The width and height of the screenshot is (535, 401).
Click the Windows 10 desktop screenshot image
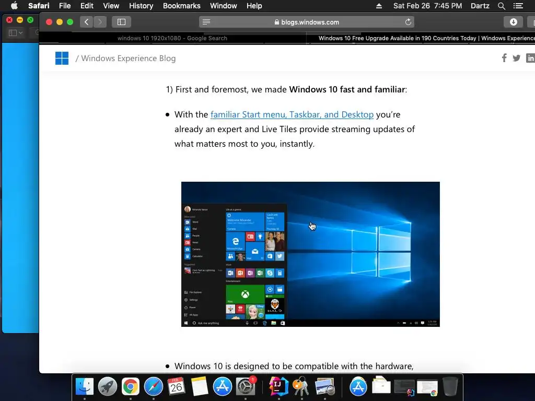coord(310,254)
